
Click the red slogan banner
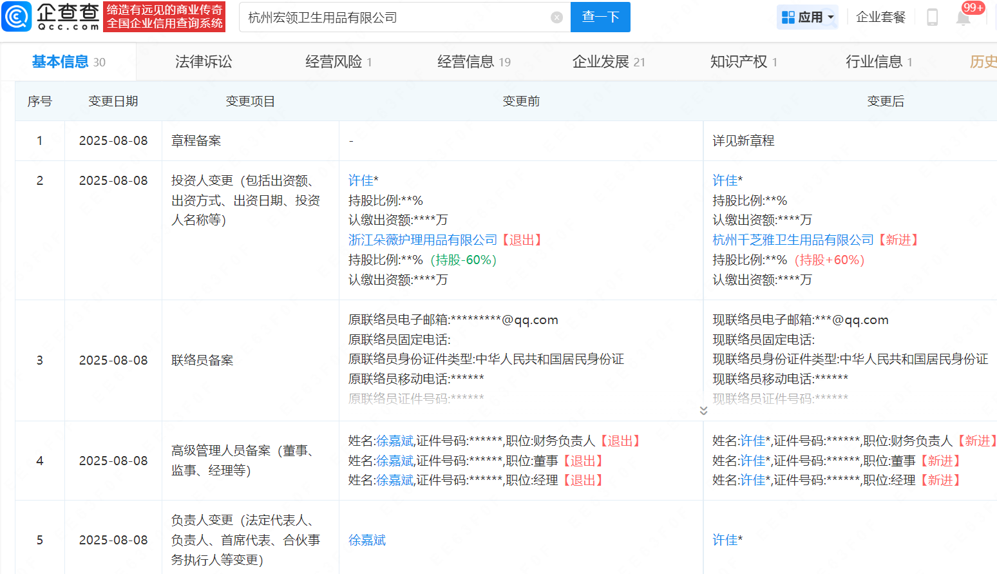164,17
